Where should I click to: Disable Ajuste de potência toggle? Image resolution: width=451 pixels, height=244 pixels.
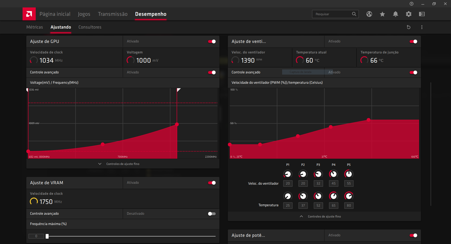(x=413, y=235)
